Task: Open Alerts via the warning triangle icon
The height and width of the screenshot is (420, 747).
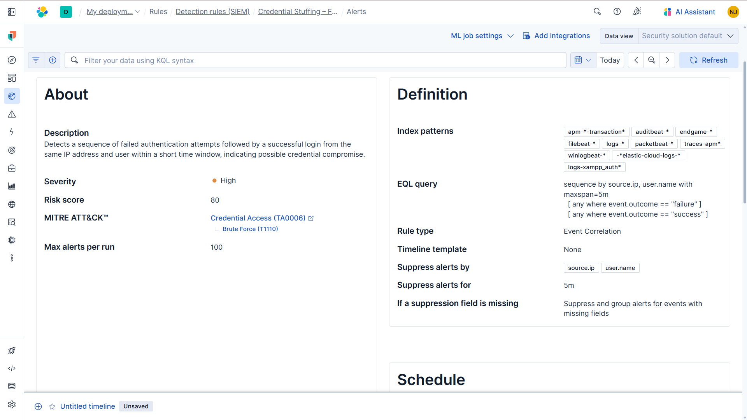Action: [12, 114]
